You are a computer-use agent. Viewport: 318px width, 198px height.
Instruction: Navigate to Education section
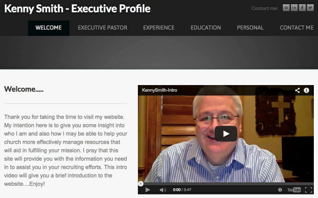(x=206, y=28)
